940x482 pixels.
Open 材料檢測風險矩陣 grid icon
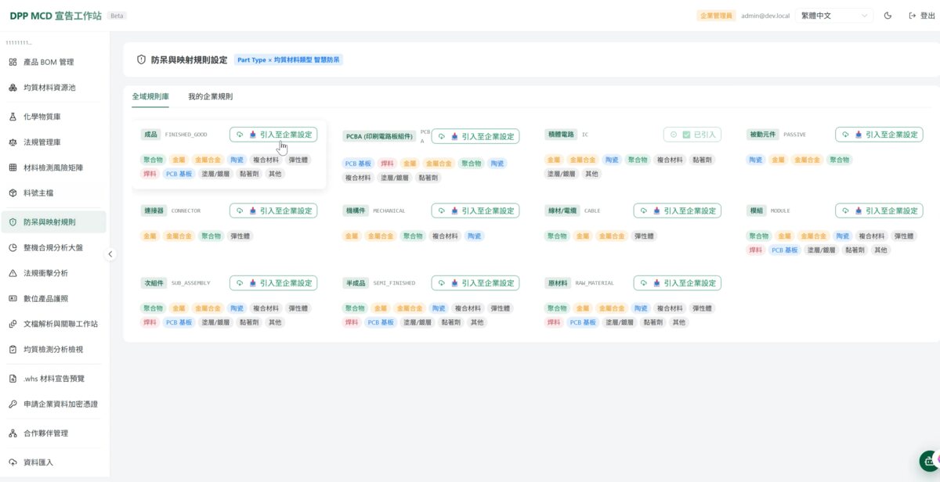13,167
